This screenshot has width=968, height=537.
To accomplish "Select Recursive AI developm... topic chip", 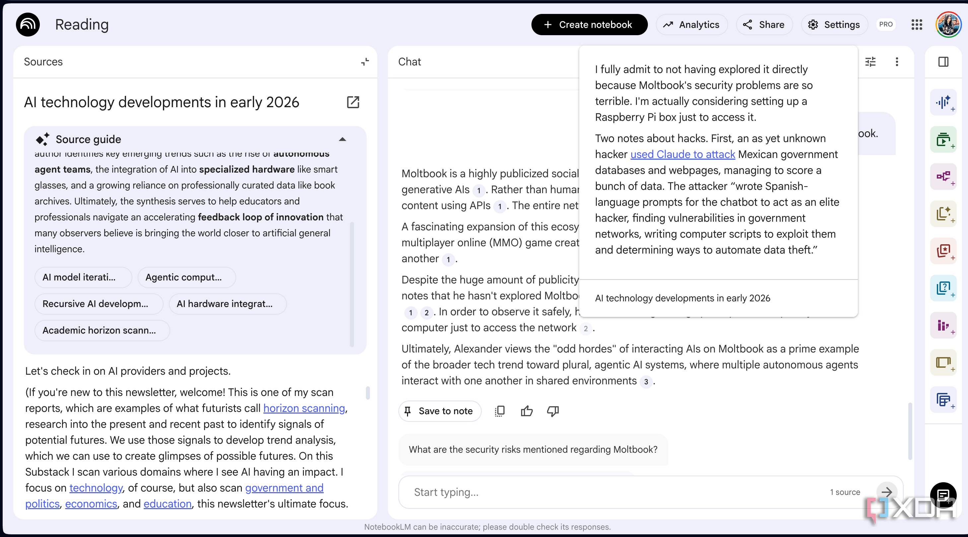I will point(99,303).
